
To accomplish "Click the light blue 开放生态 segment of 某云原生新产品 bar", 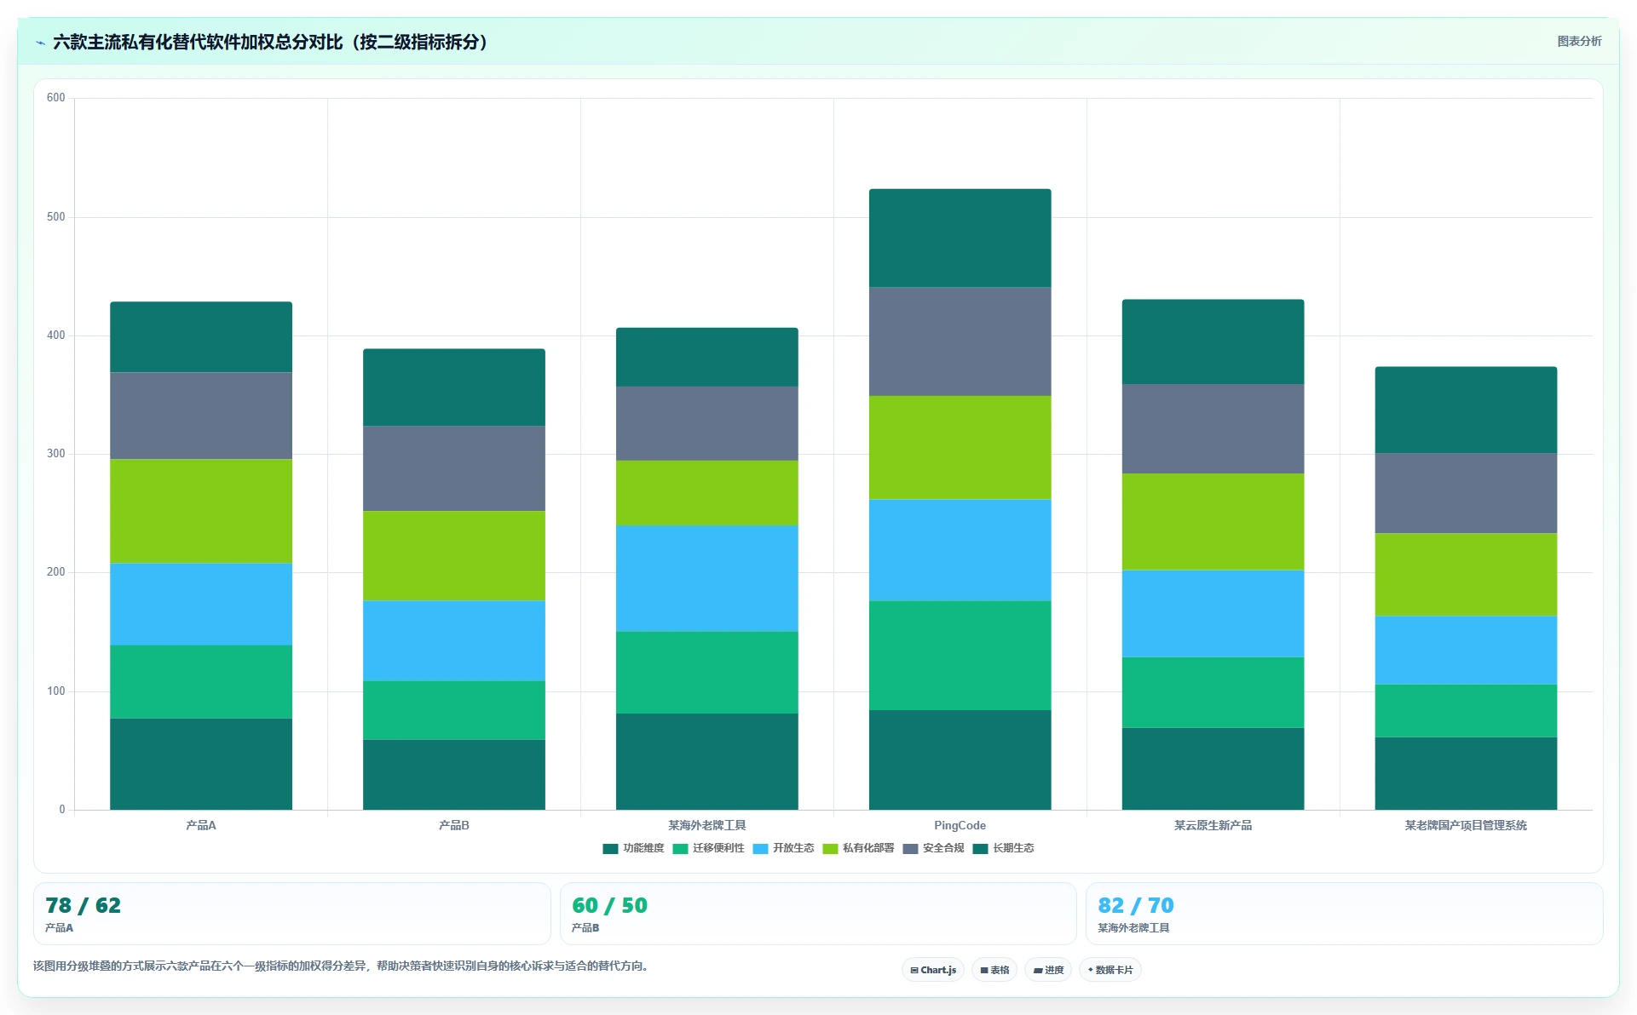I will [x=1213, y=614].
